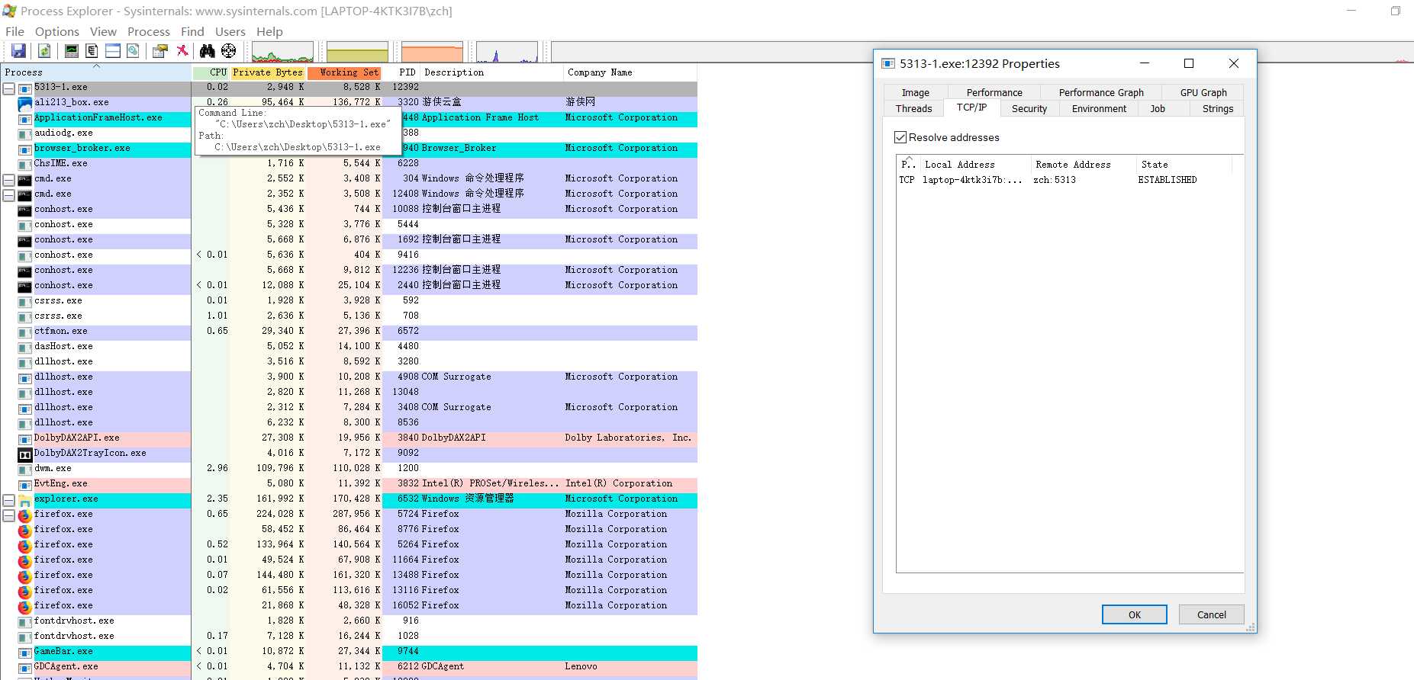Switch to the Image tab

tap(915, 92)
